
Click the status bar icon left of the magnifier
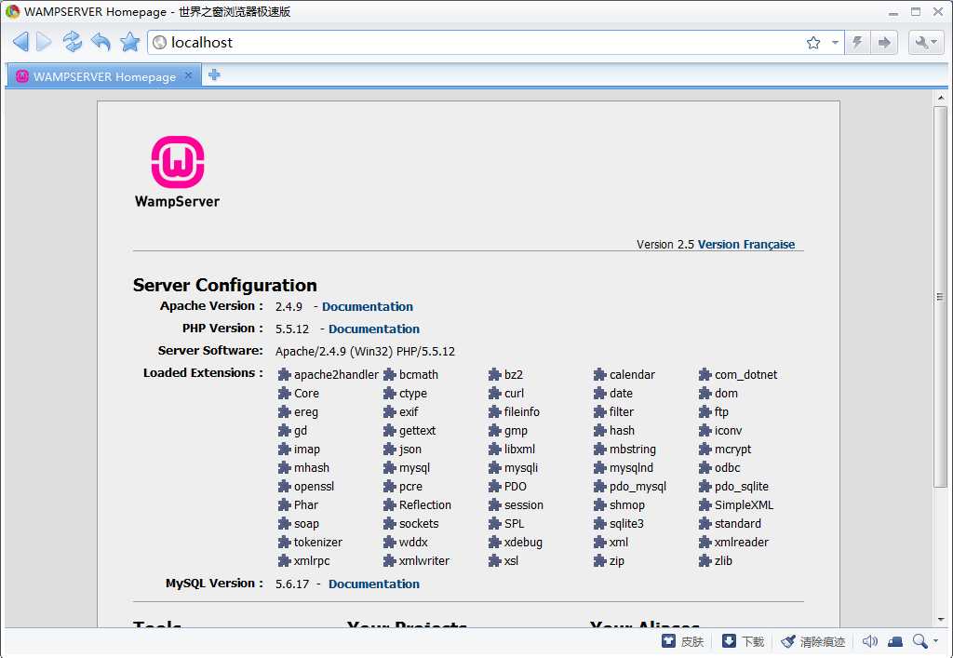point(895,641)
